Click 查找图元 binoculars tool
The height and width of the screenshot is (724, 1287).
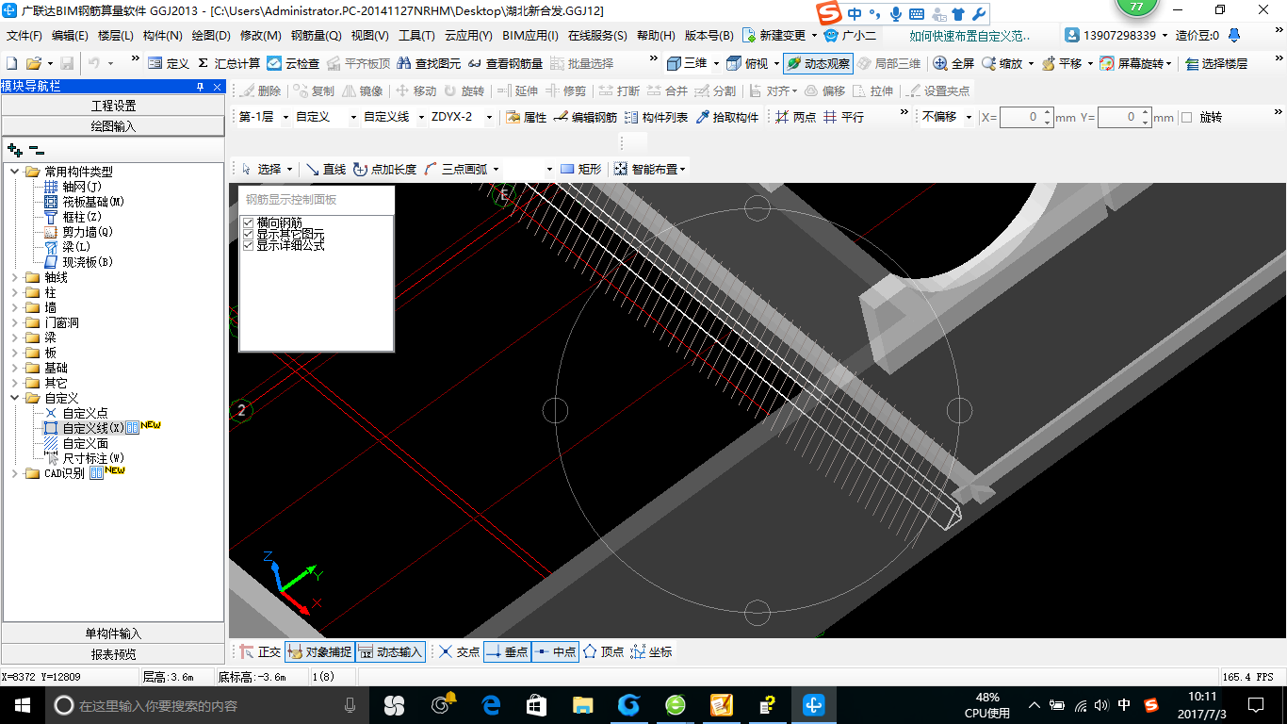tap(429, 63)
